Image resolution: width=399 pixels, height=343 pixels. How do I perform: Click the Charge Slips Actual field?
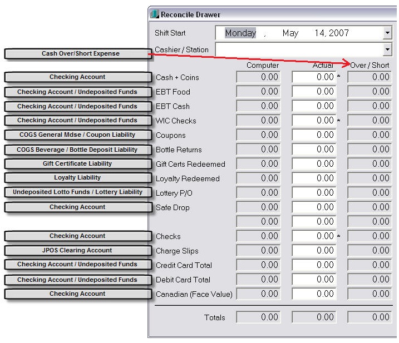point(314,251)
